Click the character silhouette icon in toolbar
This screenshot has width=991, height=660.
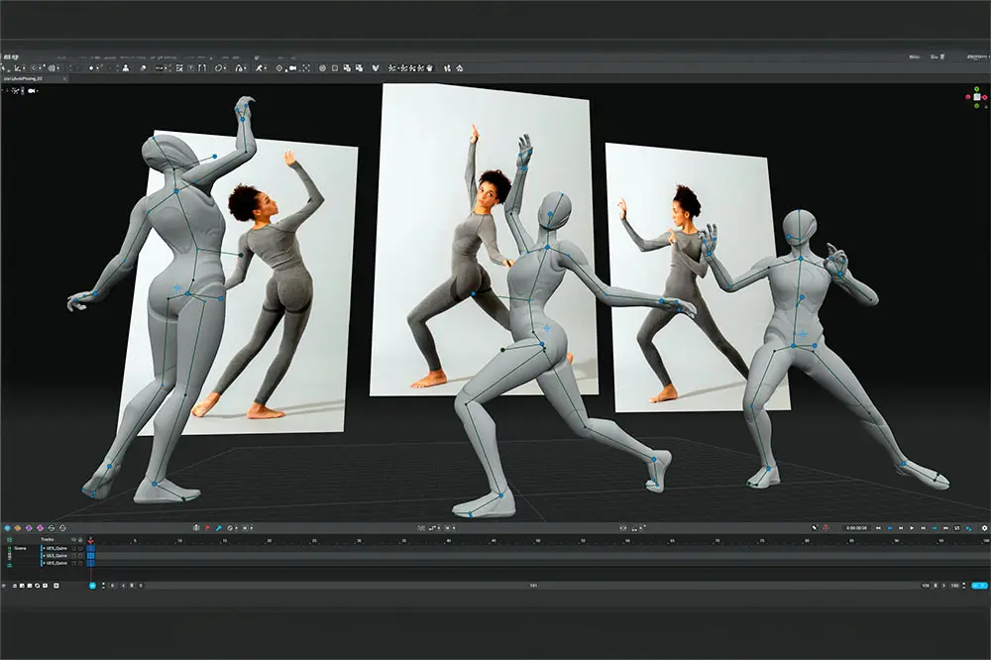click(126, 68)
